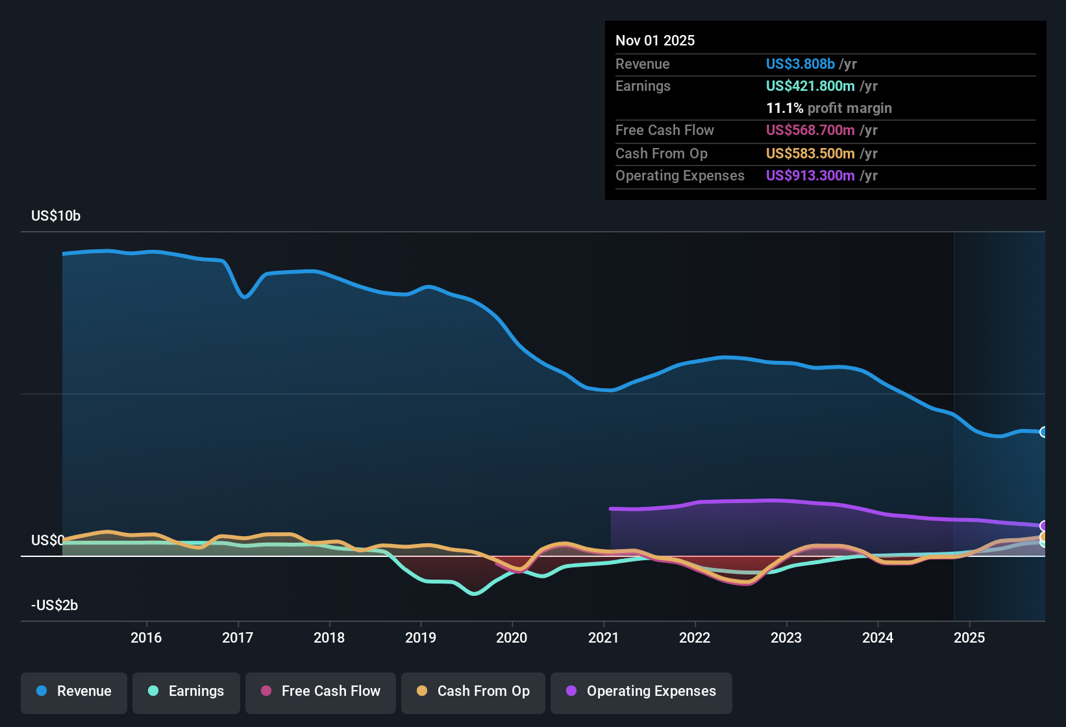This screenshot has height=727, width=1066.
Task: Click the Operating Expenses value in the tooltip
Action: click(x=811, y=175)
